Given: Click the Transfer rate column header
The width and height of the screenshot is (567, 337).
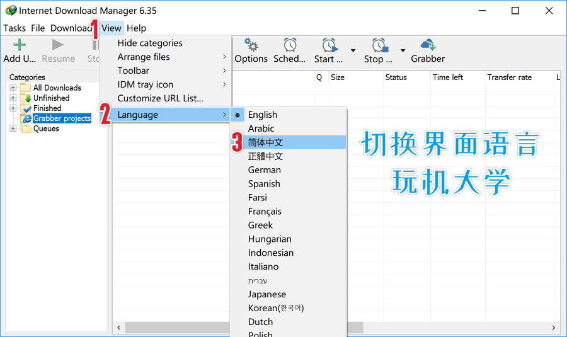Looking at the screenshot, I should (x=509, y=77).
